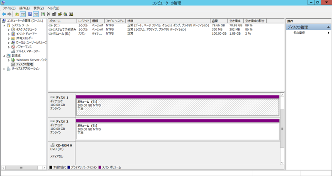Open the 操作(A) menu
The width and height of the screenshot is (332, 176).
click(24, 8)
